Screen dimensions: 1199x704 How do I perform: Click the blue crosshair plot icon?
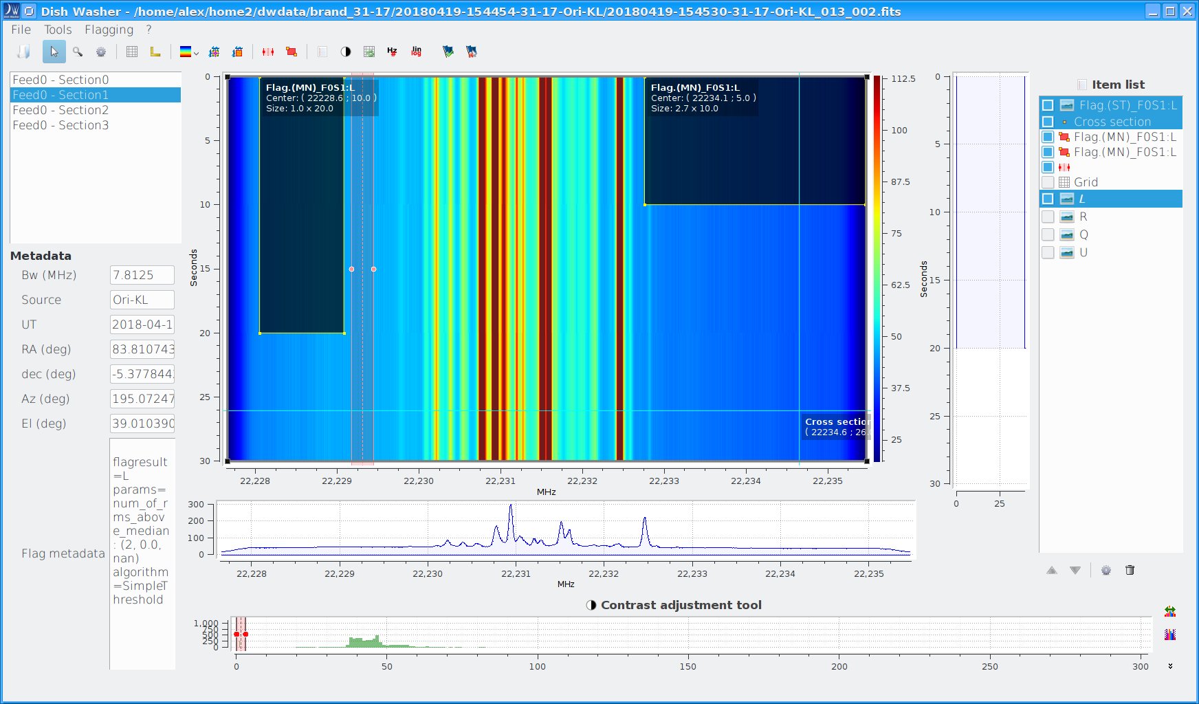click(214, 52)
